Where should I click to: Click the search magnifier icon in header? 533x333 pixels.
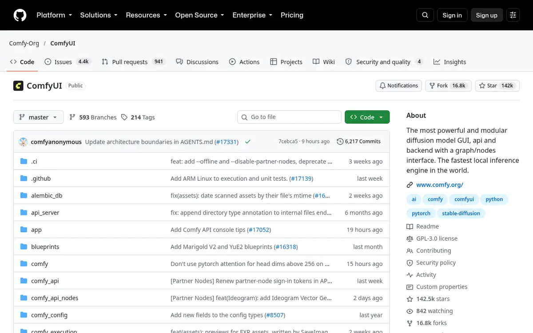point(425,15)
